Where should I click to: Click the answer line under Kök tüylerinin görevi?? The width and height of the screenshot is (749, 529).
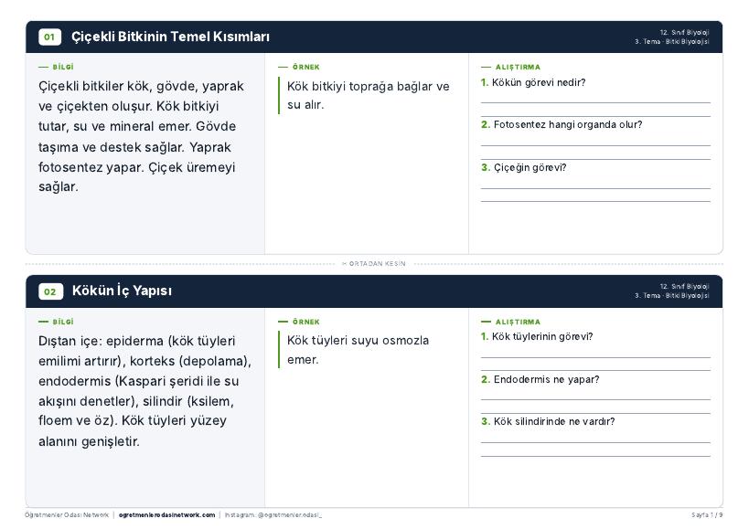tap(595, 357)
